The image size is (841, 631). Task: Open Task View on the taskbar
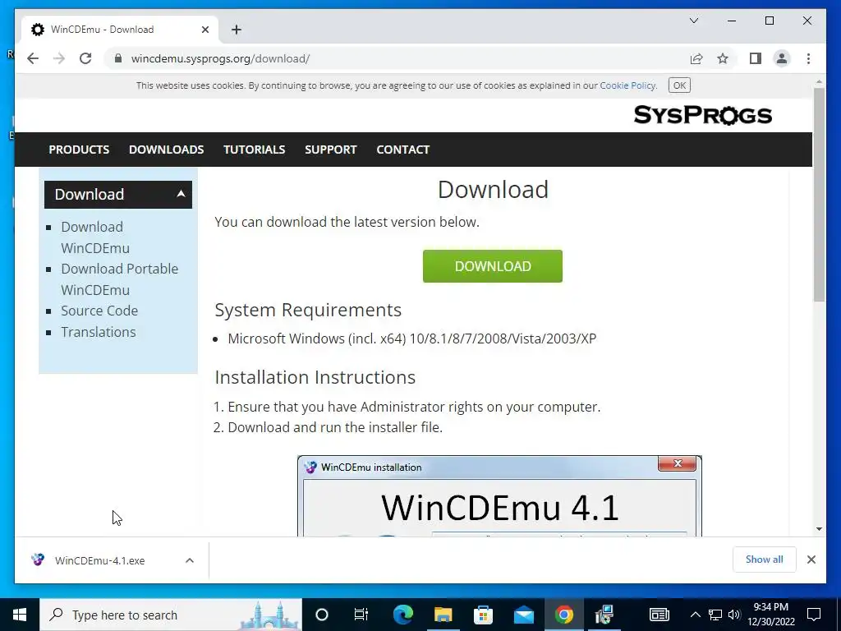[361, 615]
